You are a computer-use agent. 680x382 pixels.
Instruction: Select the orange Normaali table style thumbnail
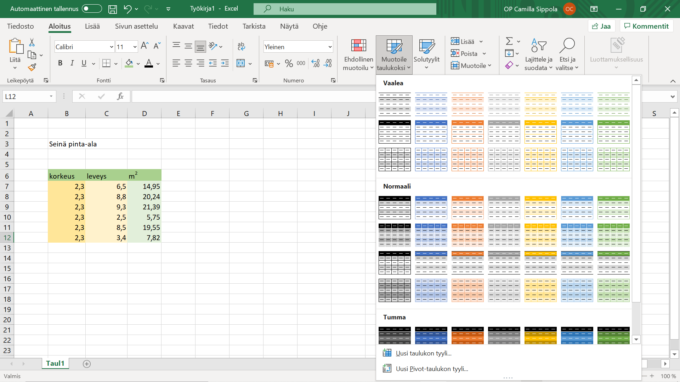coord(467,208)
